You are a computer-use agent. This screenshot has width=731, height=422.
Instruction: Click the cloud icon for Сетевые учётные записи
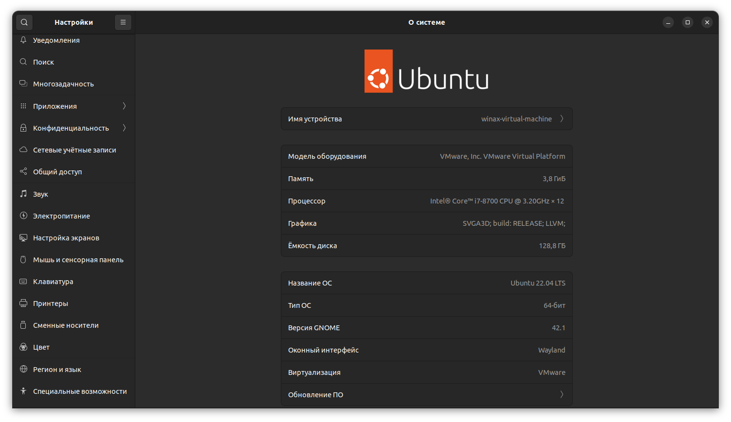click(23, 150)
